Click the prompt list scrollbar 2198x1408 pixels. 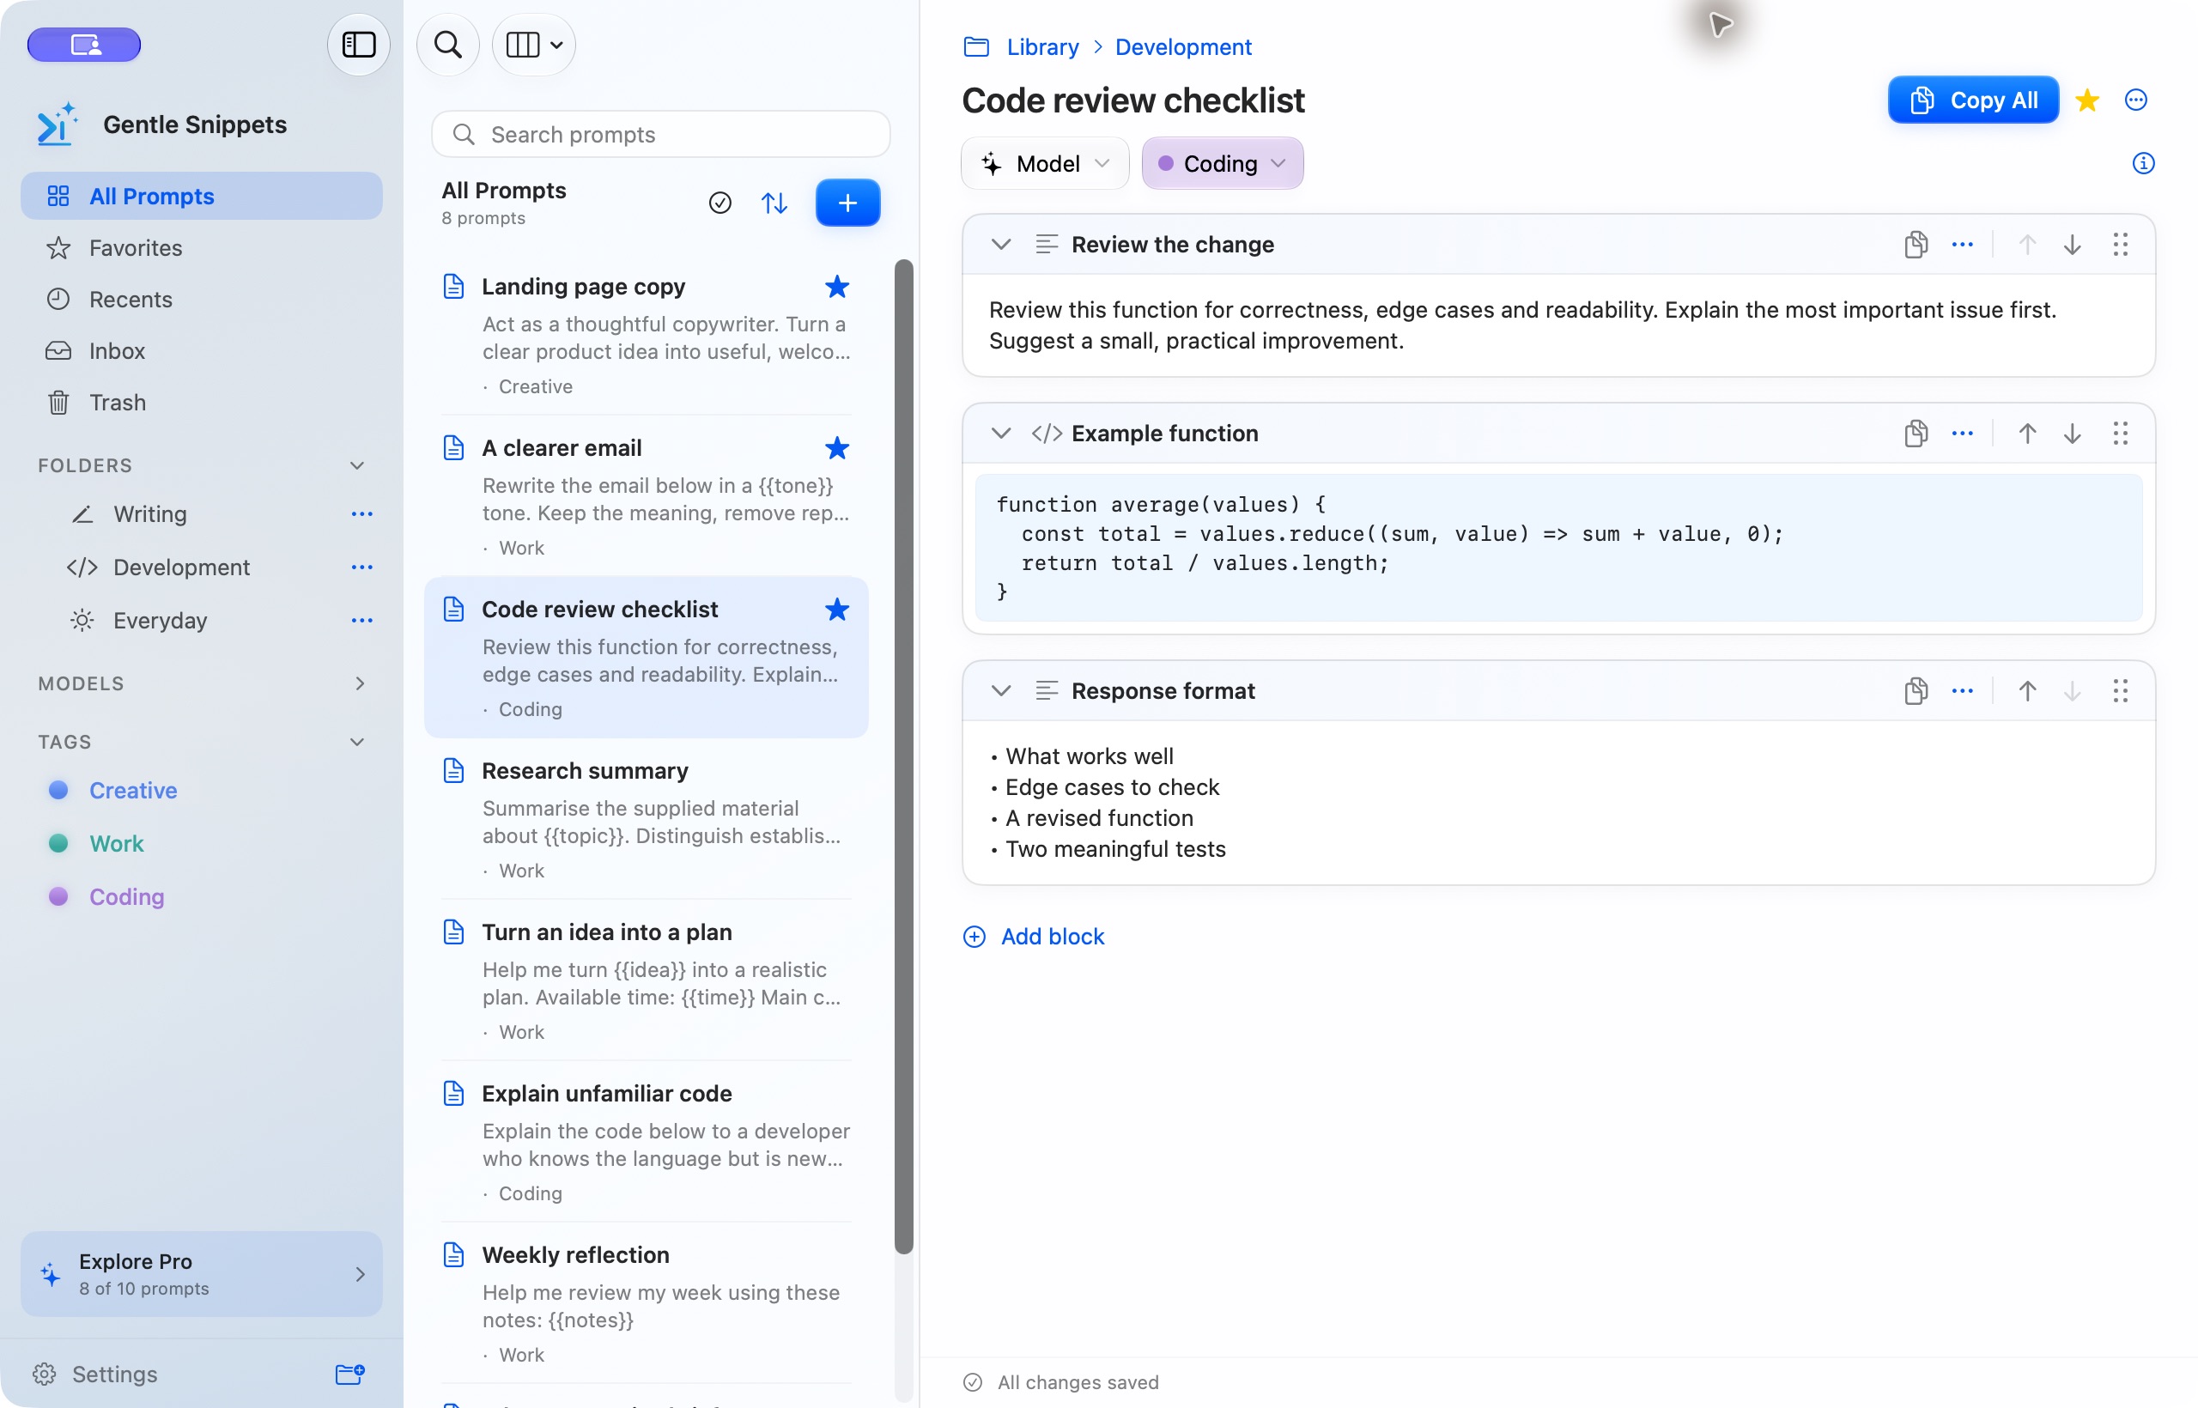point(903,757)
